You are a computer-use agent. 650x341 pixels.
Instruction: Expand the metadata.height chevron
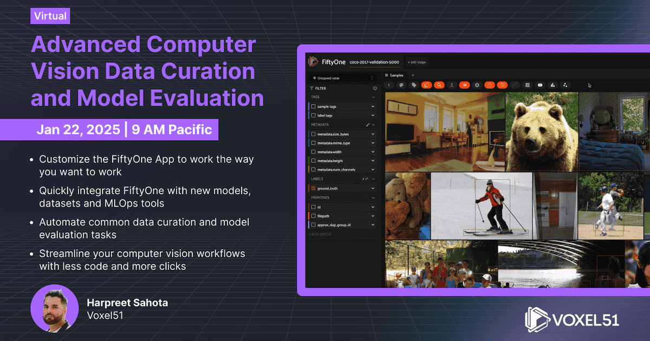click(373, 161)
